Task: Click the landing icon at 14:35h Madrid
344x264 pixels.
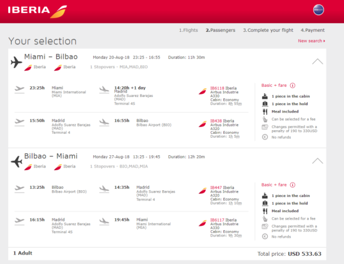Action: tap(104, 189)
